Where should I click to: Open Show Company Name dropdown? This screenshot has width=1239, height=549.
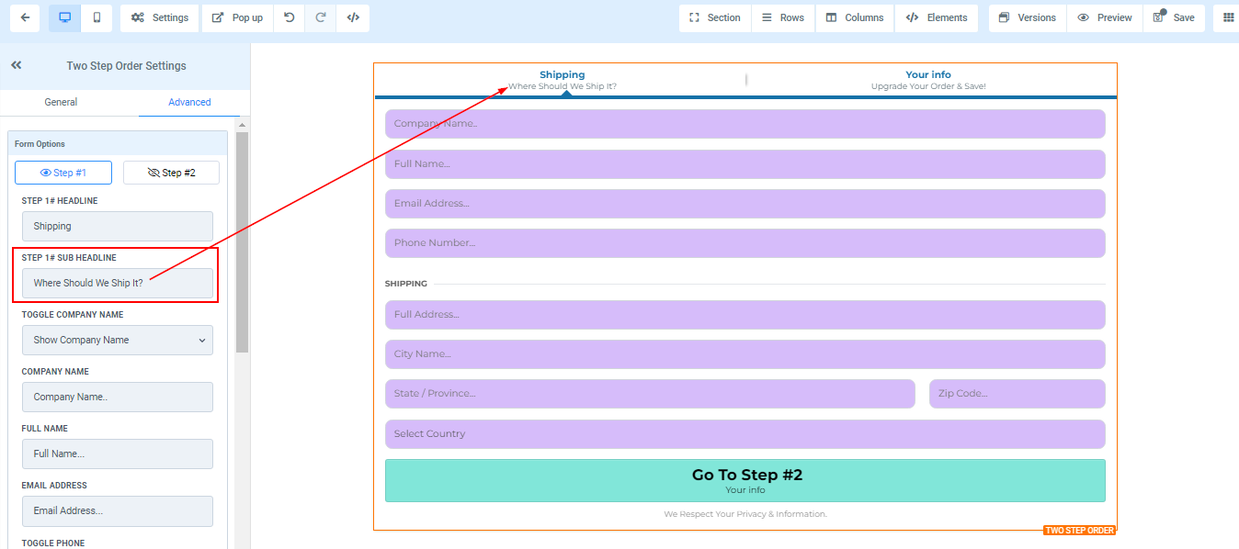[x=118, y=340]
